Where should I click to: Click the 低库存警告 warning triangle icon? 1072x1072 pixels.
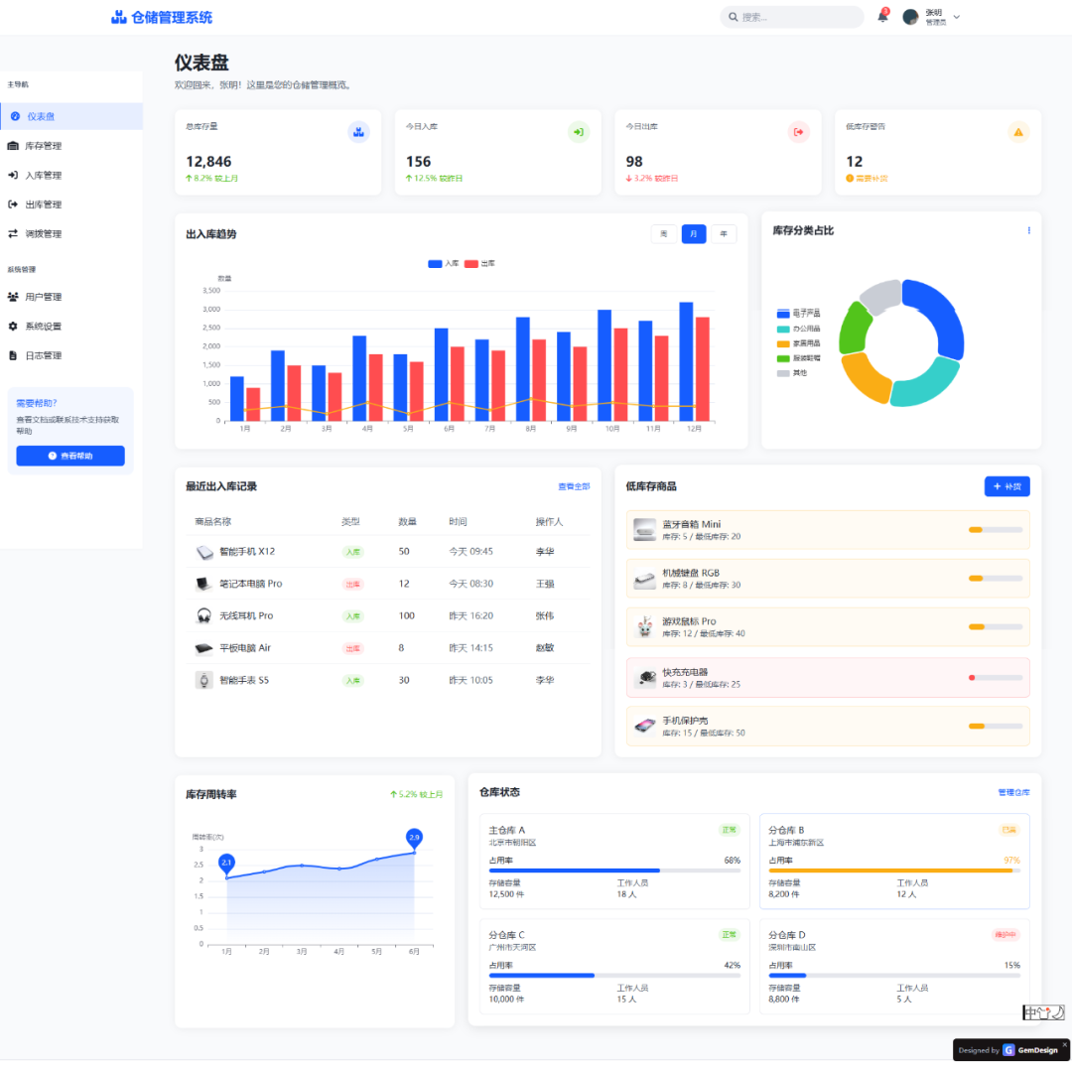[x=1018, y=132]
